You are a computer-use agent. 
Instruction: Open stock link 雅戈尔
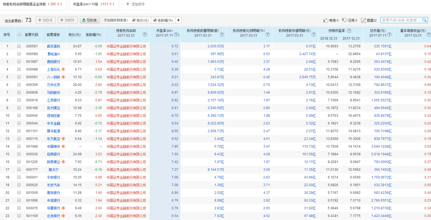(53, 170)
